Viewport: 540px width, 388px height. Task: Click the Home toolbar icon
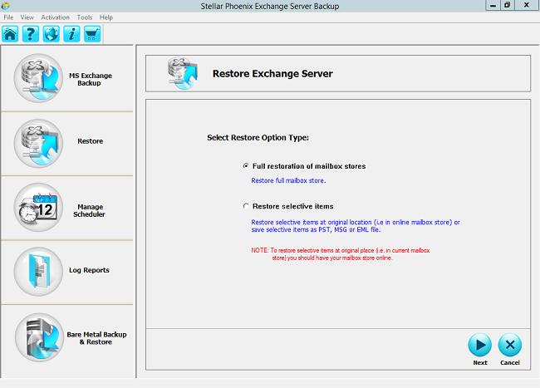pyautogui.click(x=10, y=34)
